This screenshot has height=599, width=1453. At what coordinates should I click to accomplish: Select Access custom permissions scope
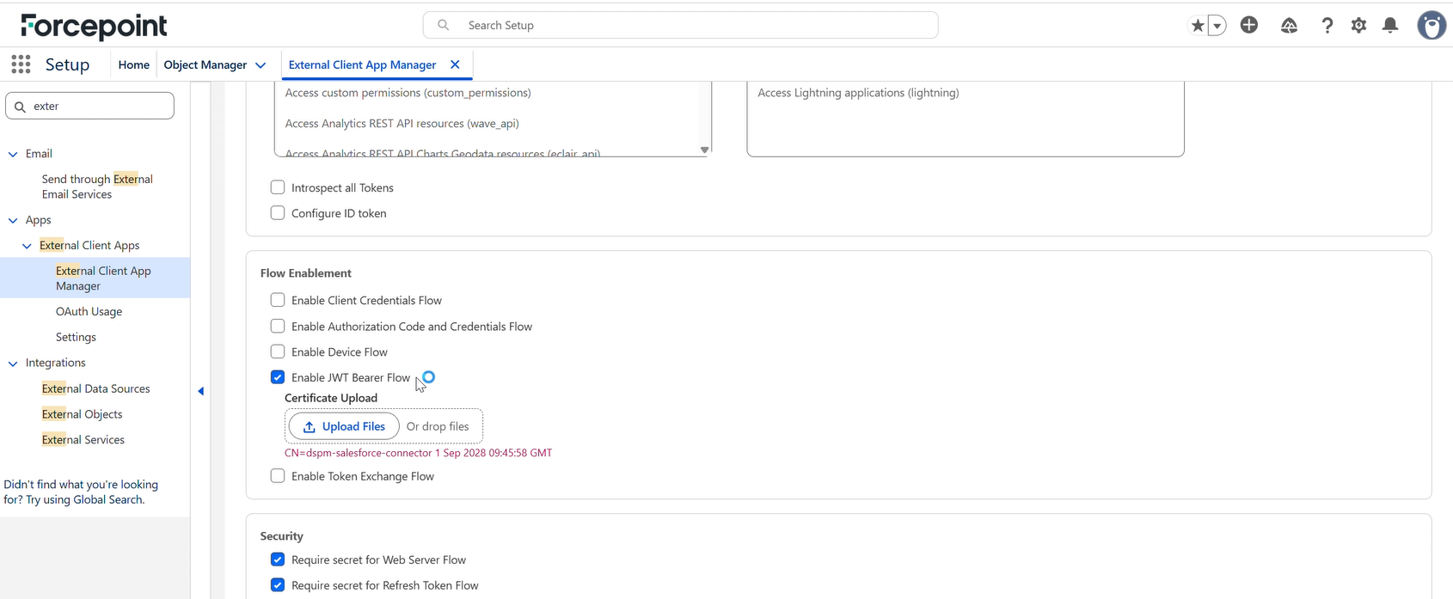(x=408, y=92)
